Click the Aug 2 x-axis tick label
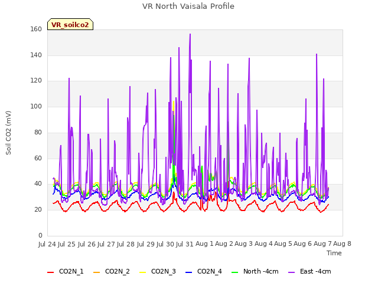Viewport: 378px width, 283px height. tap(224, 243)
